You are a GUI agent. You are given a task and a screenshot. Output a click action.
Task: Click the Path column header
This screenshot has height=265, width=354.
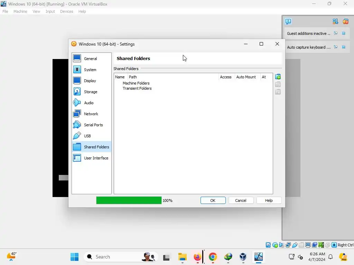pyautogui.click(x=173, y=77)
